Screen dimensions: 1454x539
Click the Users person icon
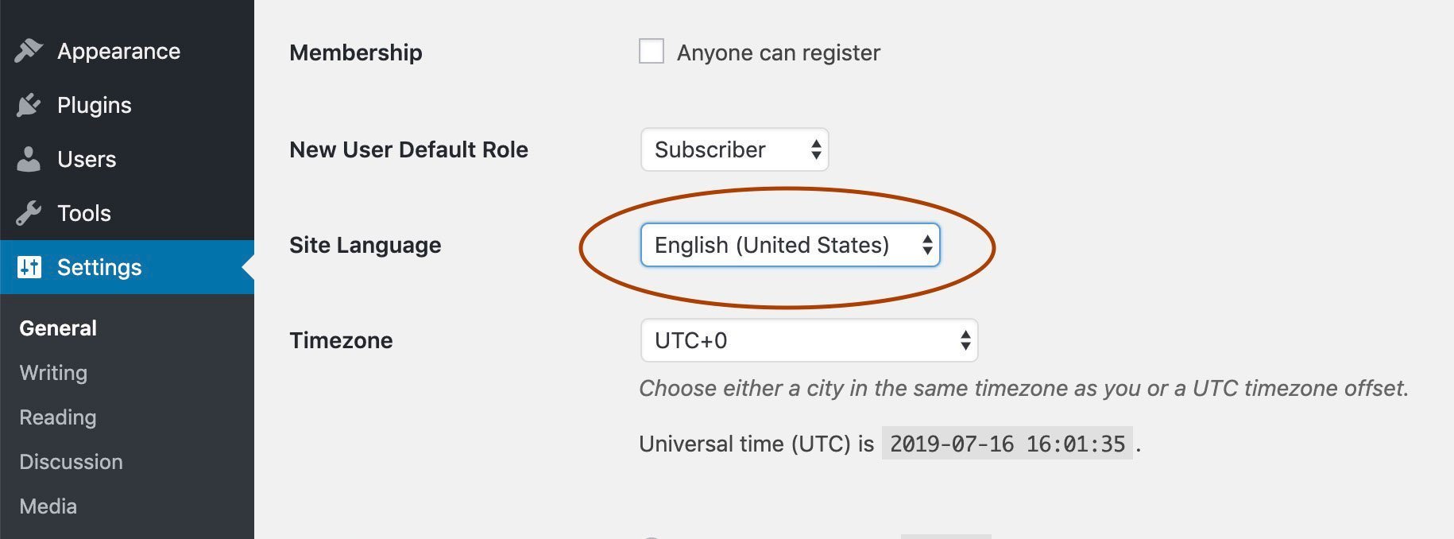(x=28, y=158)
